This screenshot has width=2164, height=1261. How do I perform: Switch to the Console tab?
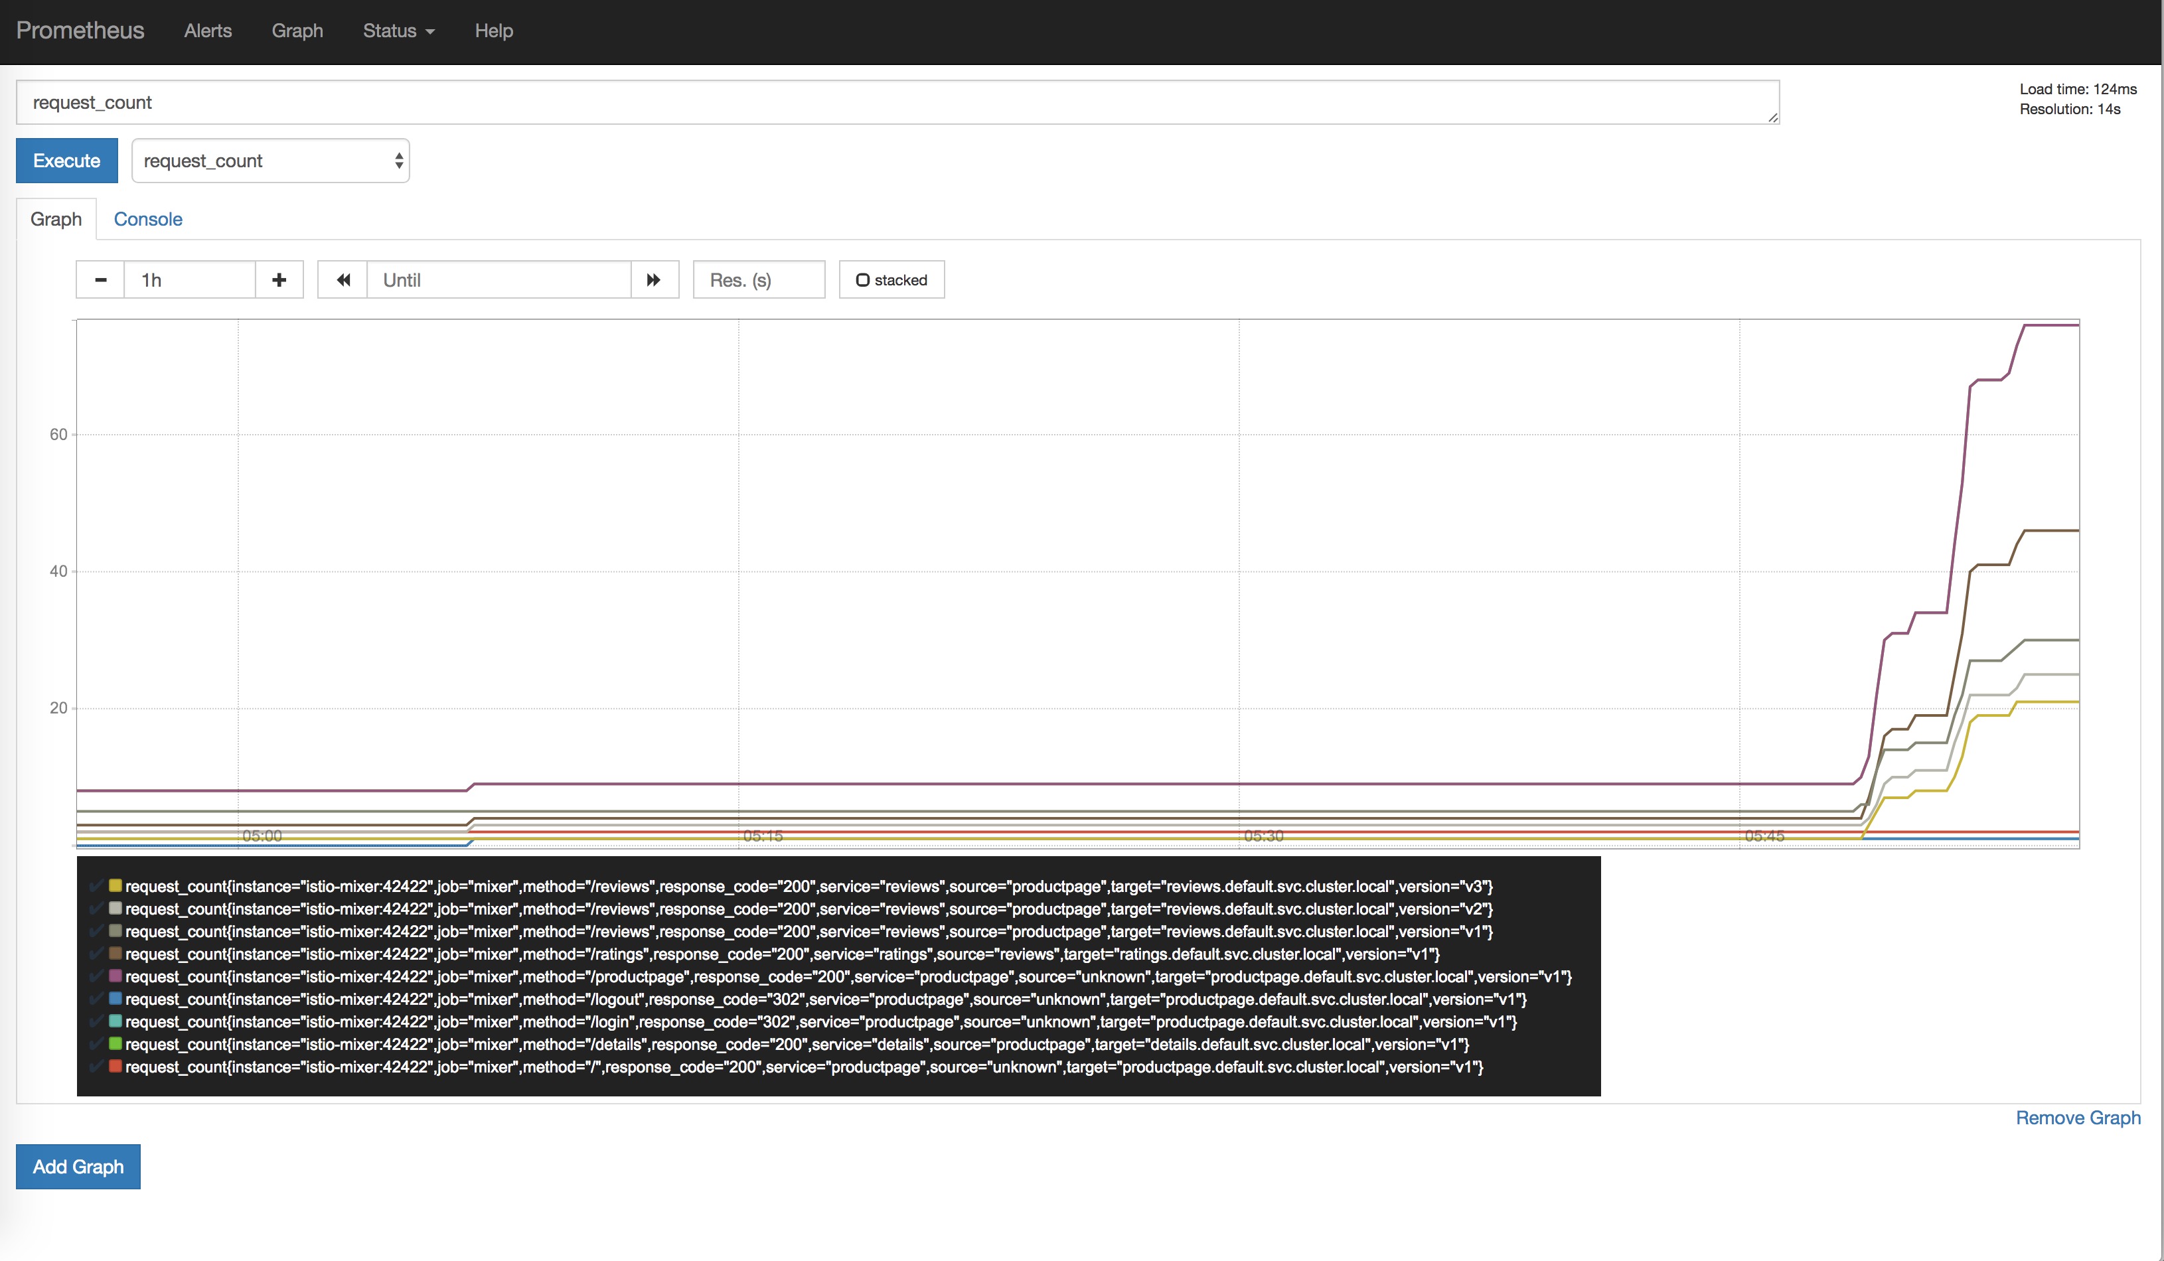149,219
